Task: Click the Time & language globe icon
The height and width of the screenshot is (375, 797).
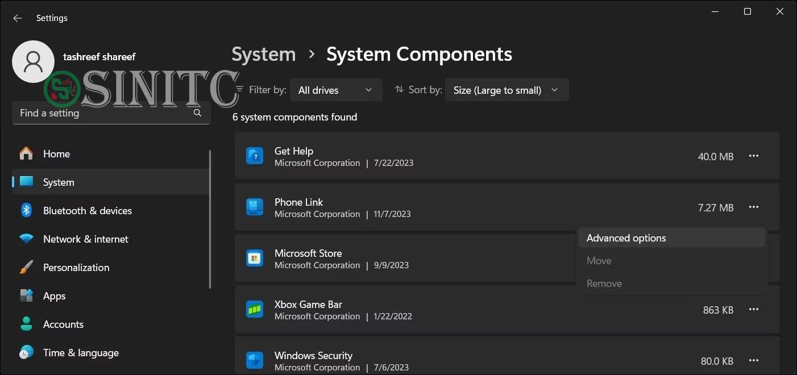Action: click(x=26, y=352)
